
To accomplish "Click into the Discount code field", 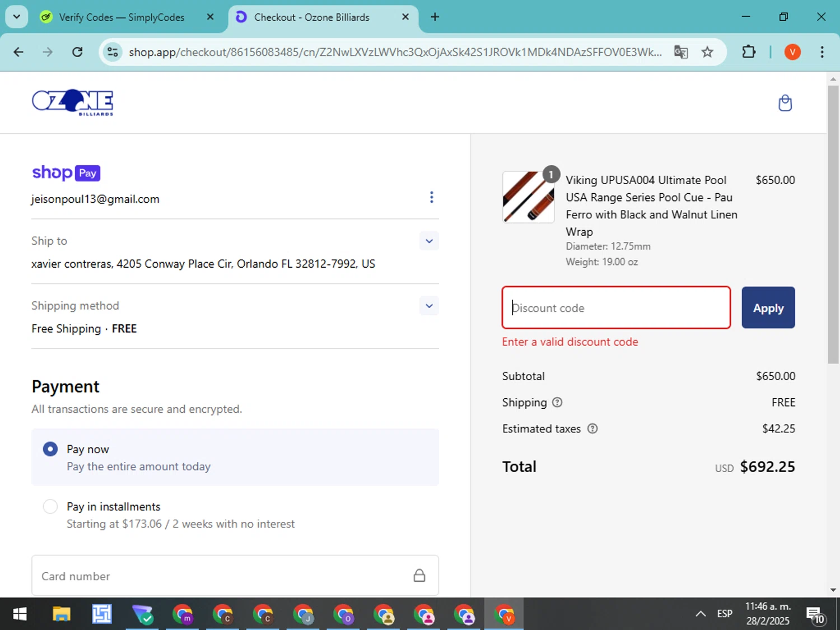I will pyautogui.click(x=616, y=307).
